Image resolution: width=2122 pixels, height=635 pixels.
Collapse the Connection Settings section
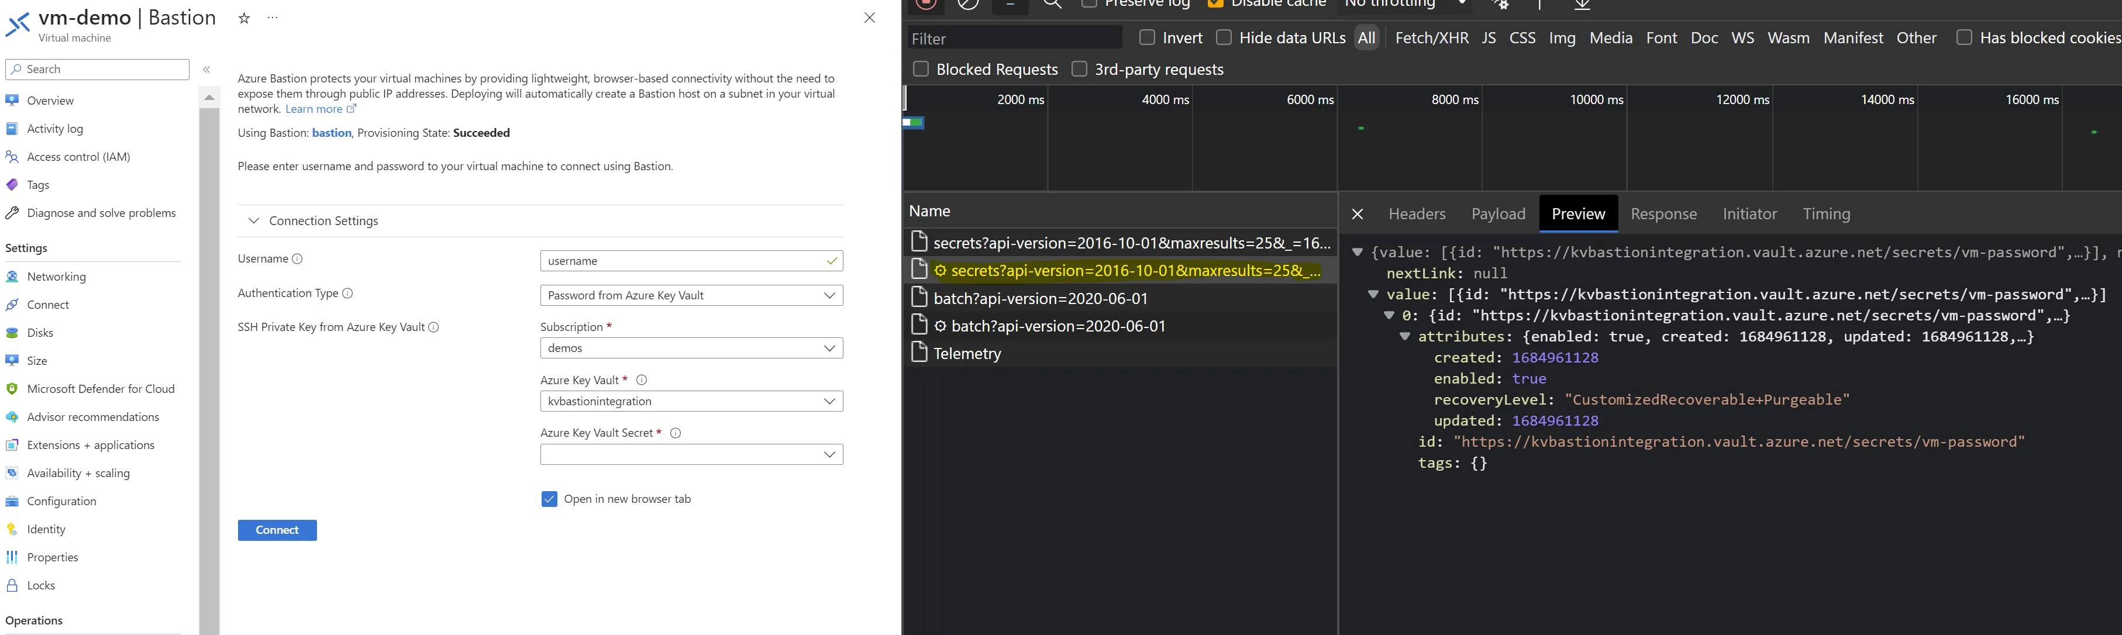pyautogui.click(x=254, y=220)
